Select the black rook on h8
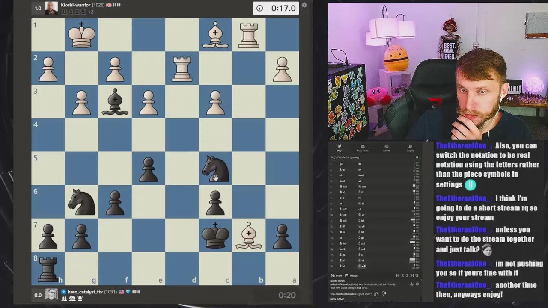This screenshot has height=308, width=548. (x=48, y=268)
